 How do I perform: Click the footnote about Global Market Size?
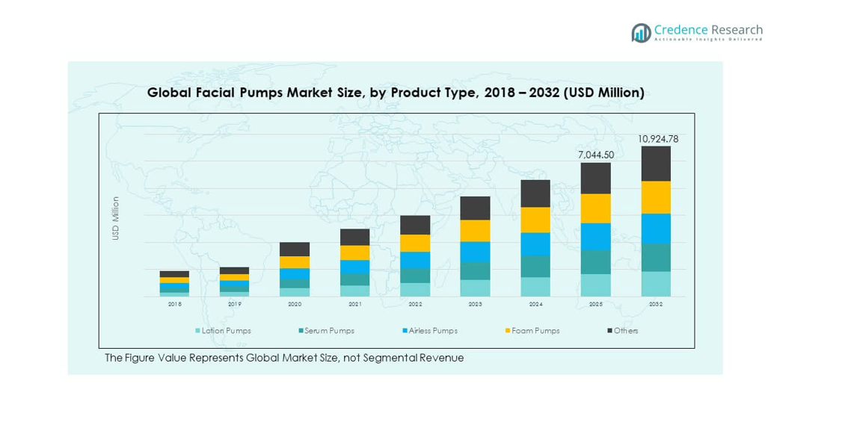[284, 358]
